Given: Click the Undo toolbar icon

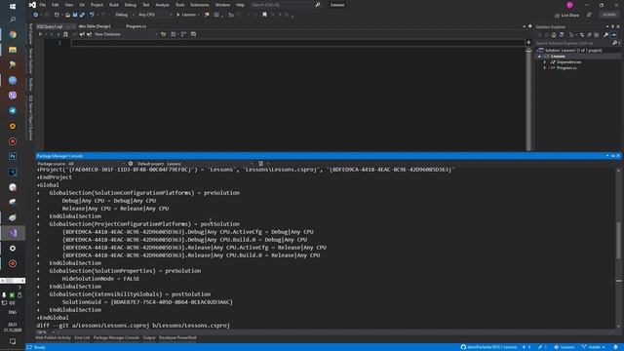Looking at the screenshot, I should click(x=92, y=15).
